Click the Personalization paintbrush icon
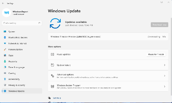 pyautogui.click(x=5, y=49)
